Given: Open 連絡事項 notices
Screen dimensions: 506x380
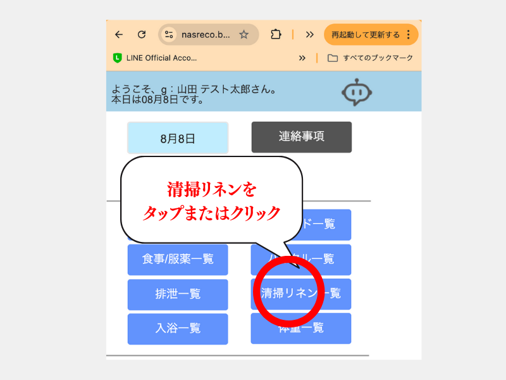Looking at the screenshot, I should pyautogui.click(x=301, y=137).
